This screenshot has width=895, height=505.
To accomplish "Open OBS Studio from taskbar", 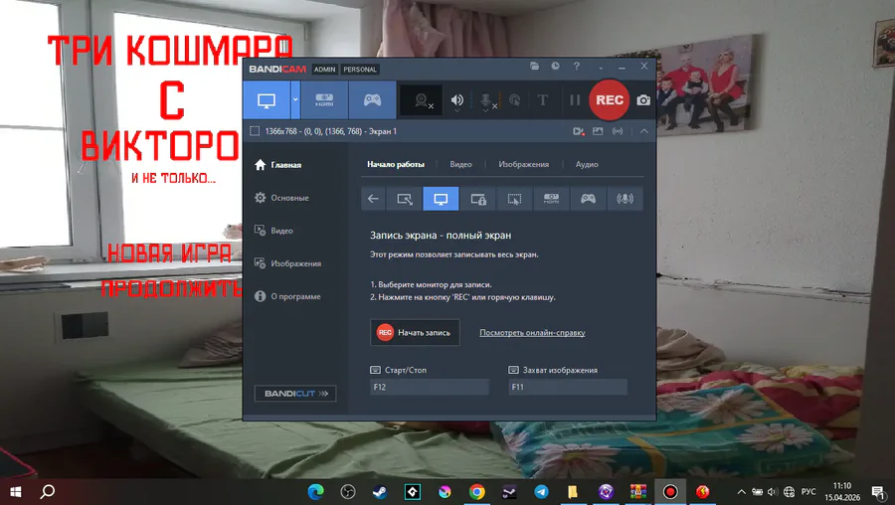I will [348, 491].
